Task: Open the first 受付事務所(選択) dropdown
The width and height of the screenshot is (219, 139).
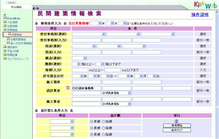Action: pyautogui.click(x=89, y=34)
